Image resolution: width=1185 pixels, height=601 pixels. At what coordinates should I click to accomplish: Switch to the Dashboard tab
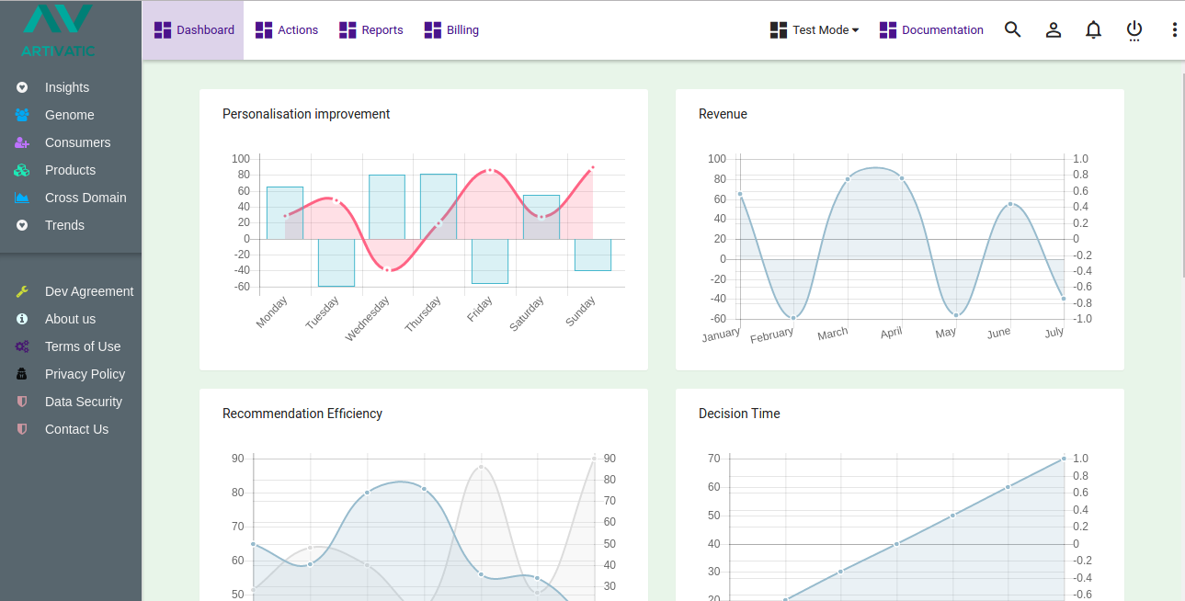193,30
